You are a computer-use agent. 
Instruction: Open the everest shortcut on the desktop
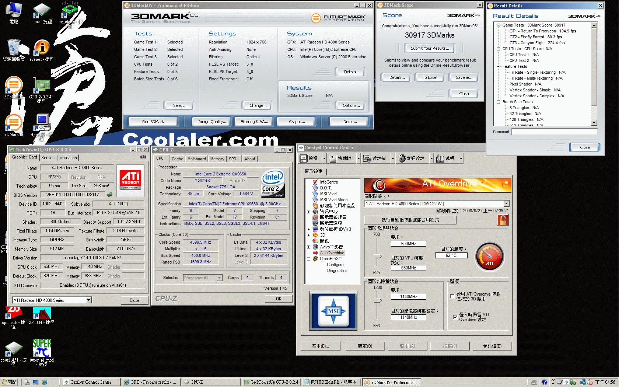pos(42,51)
